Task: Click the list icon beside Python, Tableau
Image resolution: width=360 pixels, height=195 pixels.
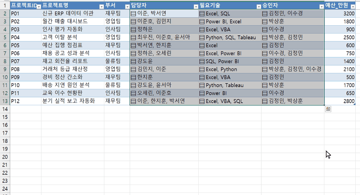Action: pyautogui.click(x=202, y=85)
